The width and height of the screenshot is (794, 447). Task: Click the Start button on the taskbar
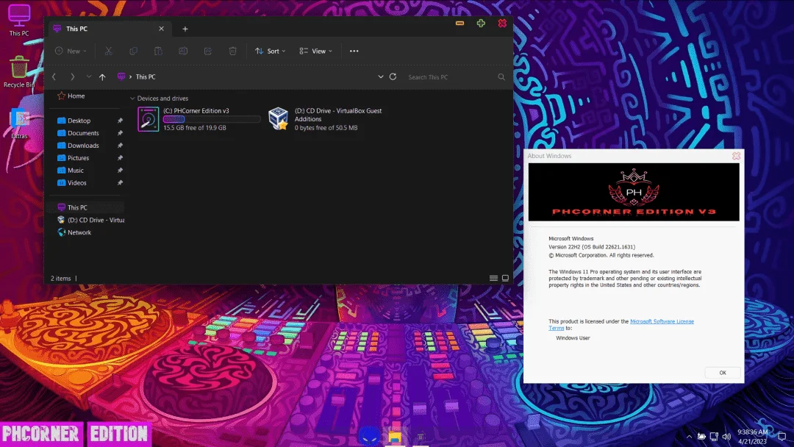pyautogui.click(x=368, y=436)
